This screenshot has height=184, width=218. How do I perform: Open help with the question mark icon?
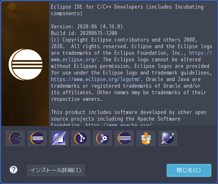point(14,170)
